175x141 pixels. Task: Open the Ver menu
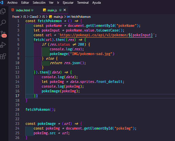pos(51,3)
